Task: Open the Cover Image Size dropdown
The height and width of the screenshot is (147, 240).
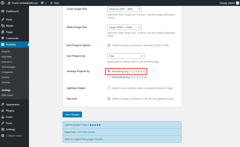Action: 124,9
